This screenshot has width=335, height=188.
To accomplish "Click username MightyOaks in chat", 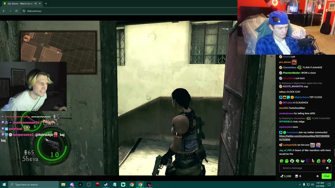I will coord(301,97).
